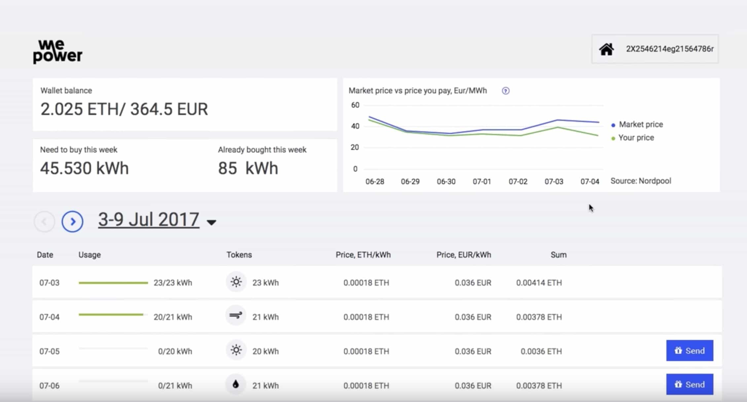Toggle Your price legend entry
This screenshot has width=747, height=402.
pyautogui.click(x=632, y=138)
